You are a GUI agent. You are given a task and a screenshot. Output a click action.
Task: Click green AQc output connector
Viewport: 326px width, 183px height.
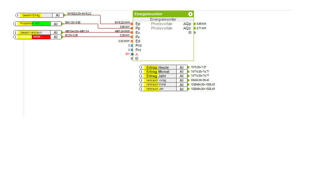pos(195,28)
